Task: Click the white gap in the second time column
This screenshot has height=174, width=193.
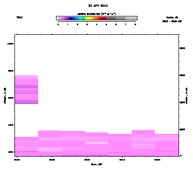Action: (x=50, y=149)
